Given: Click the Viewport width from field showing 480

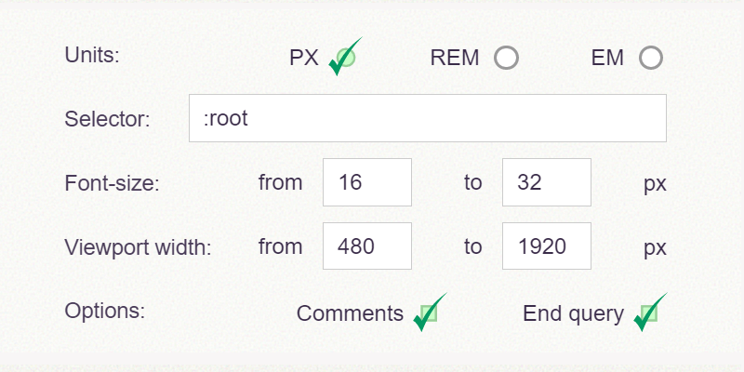Looking at the screenshot, I should coord(366,246).
